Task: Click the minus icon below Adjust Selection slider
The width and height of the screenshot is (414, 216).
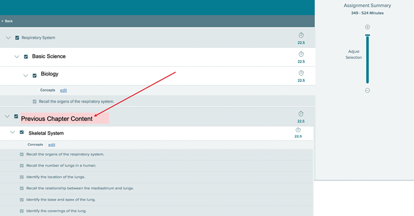Action: (x=368, y=91)
